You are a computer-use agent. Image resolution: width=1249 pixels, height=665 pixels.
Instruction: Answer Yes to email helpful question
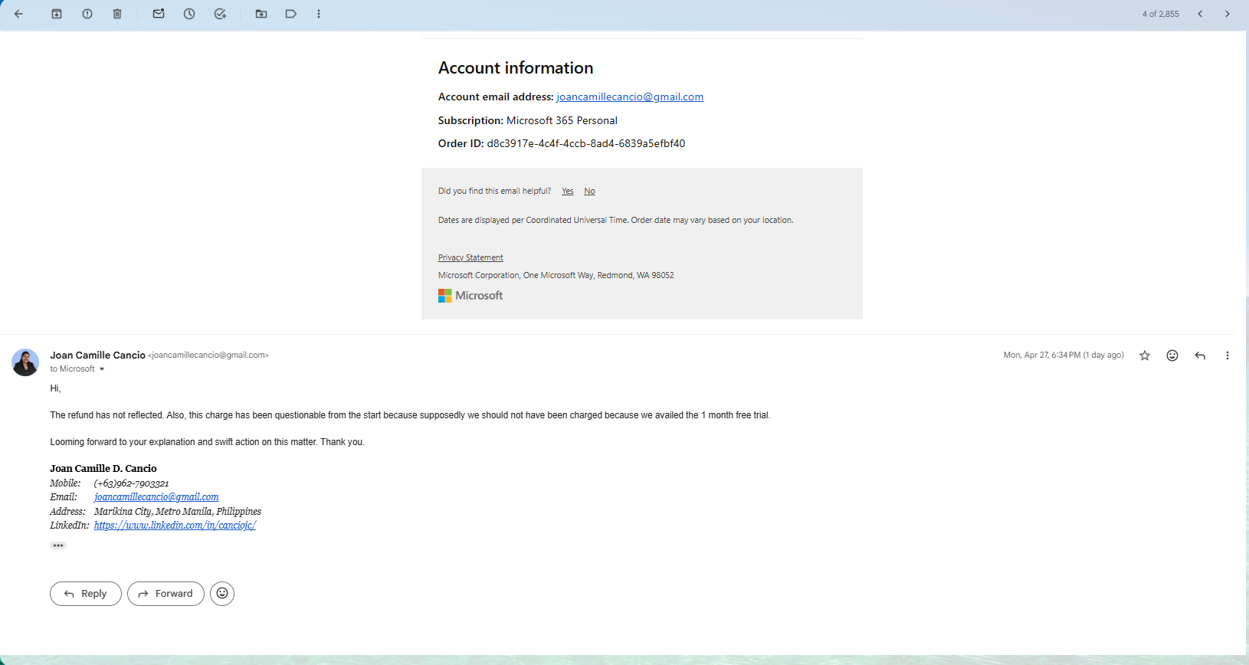[568, 191]
